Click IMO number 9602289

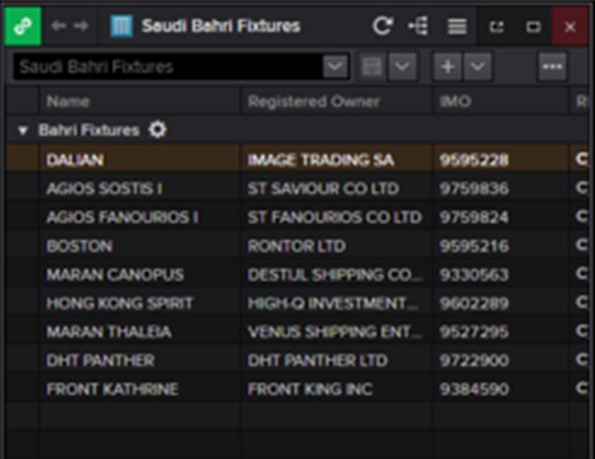pos(474,304)
